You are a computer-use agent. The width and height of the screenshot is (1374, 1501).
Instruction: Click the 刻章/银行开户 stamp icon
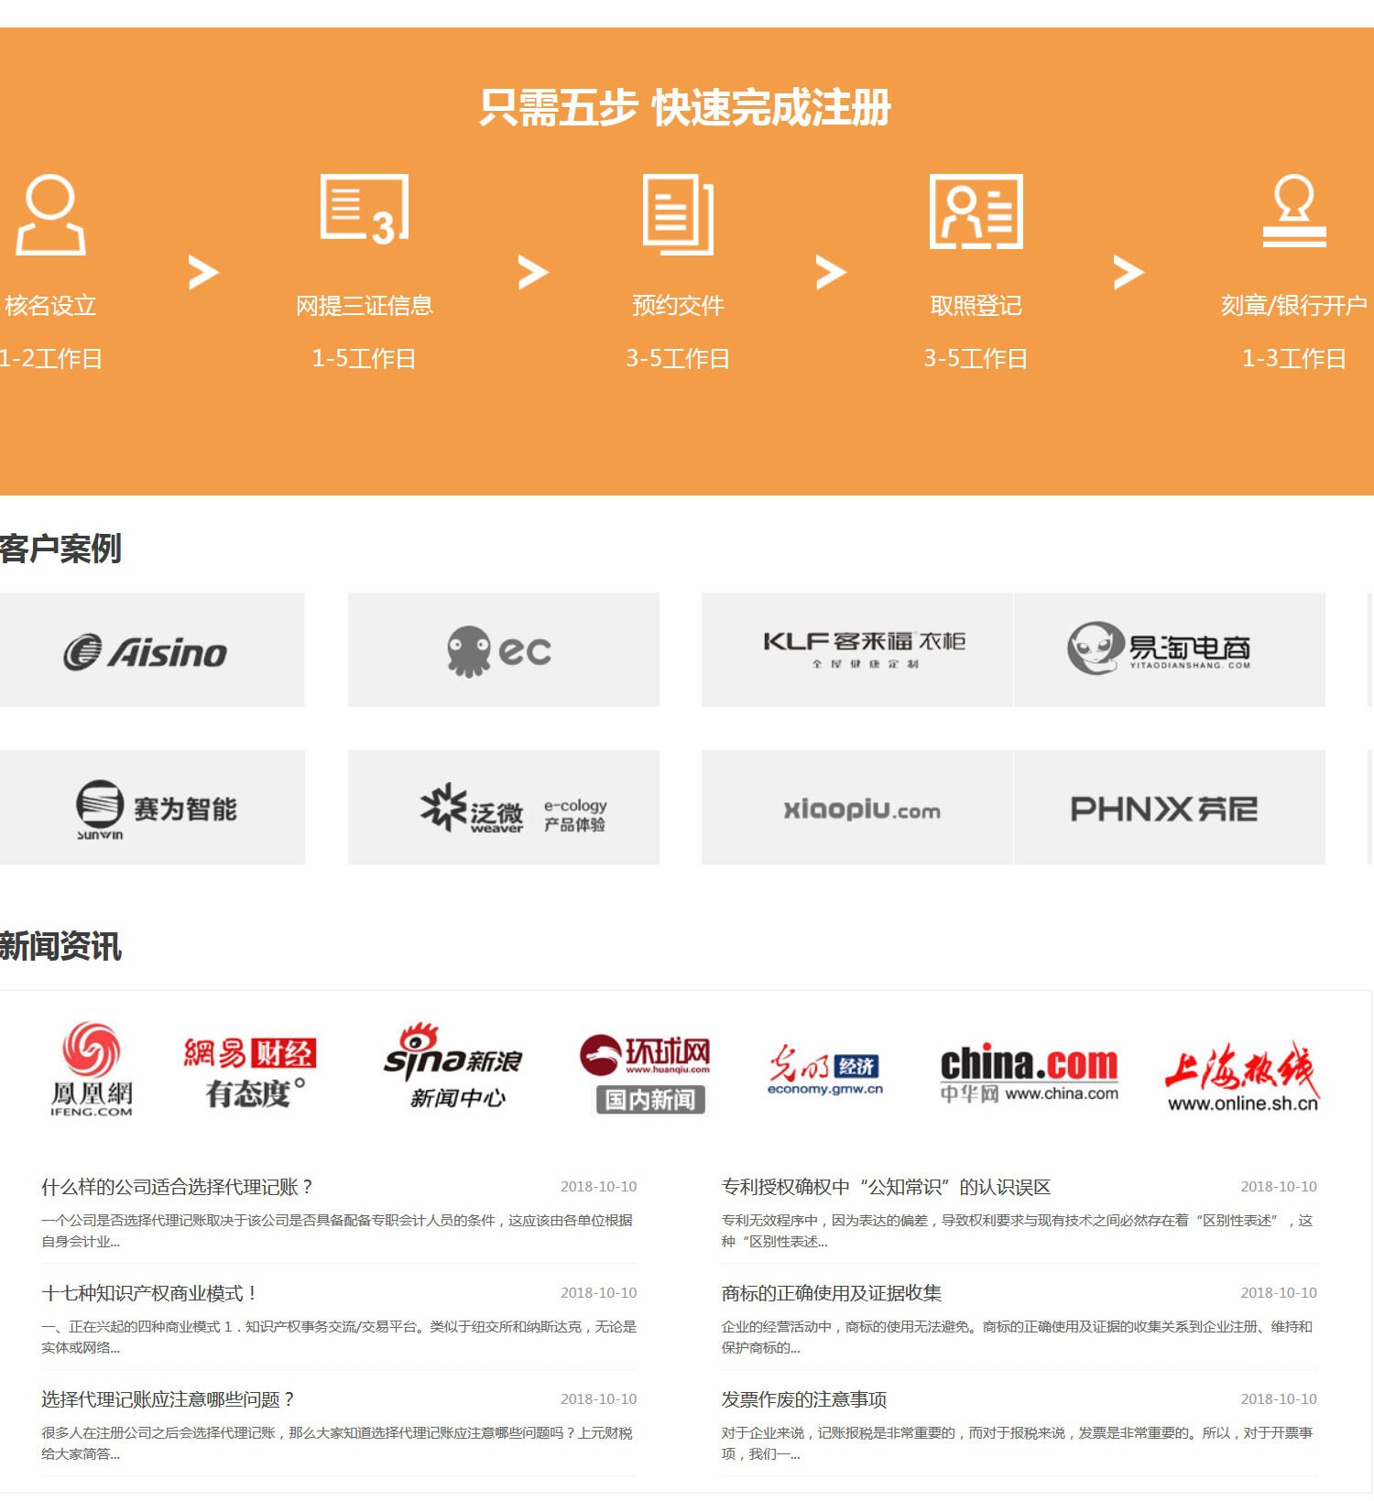tap(1294, 211)
